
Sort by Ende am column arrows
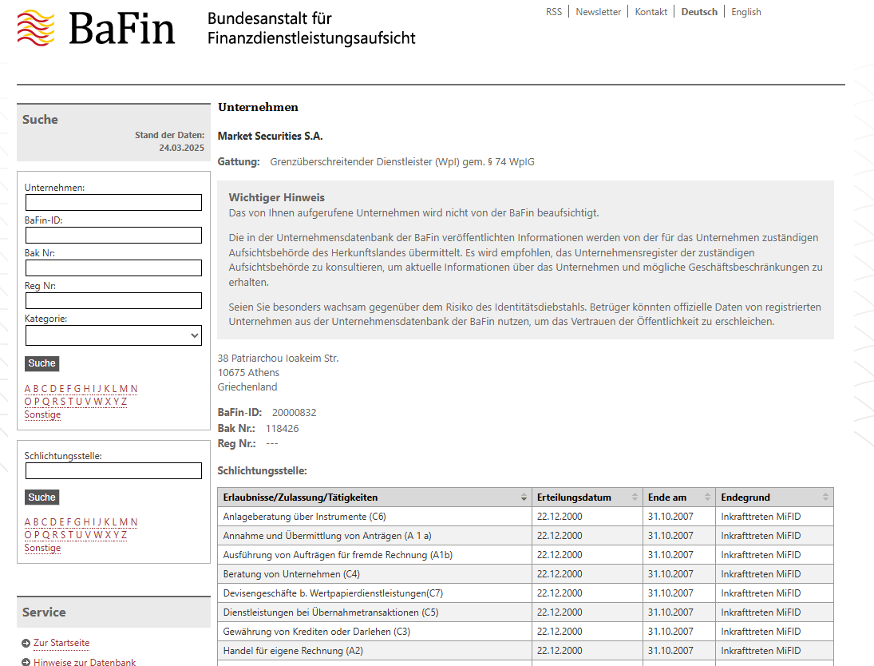tap(707, 497)
